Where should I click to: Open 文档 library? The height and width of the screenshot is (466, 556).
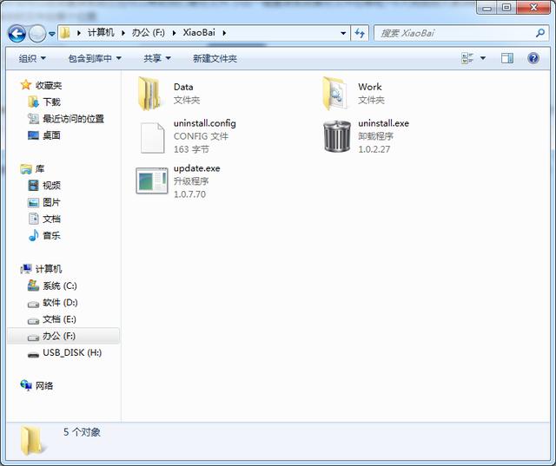pos(52,219)
